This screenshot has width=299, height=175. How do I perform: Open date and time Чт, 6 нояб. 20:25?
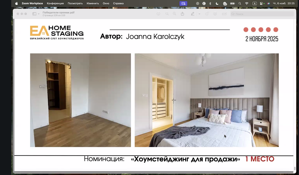(284, 3)
